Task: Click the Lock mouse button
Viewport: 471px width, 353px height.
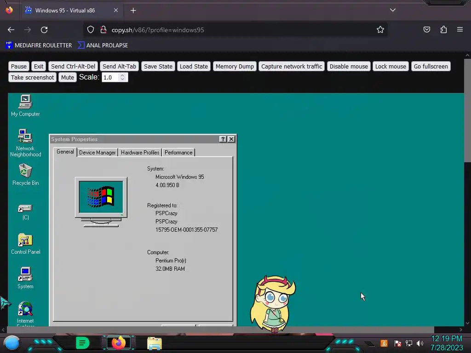Action: click(391, 66)
